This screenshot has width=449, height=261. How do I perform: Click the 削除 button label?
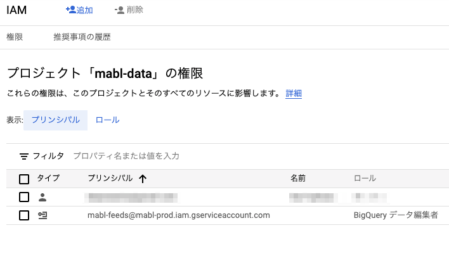point(135,10)
